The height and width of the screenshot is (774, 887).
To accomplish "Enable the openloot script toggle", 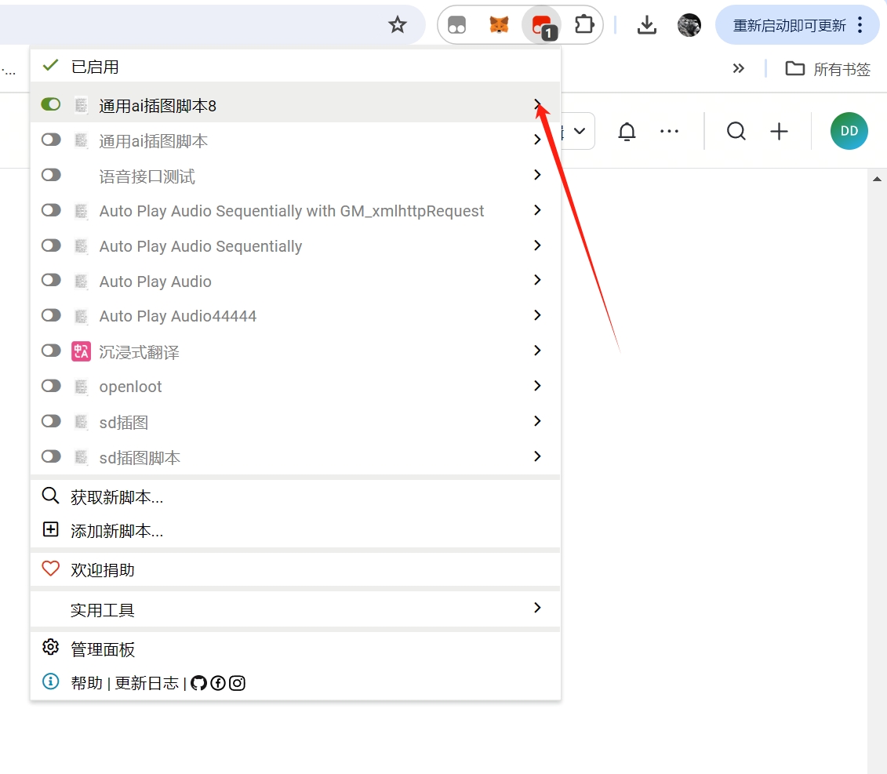I will pyautogui.click(x=51, y=386).
